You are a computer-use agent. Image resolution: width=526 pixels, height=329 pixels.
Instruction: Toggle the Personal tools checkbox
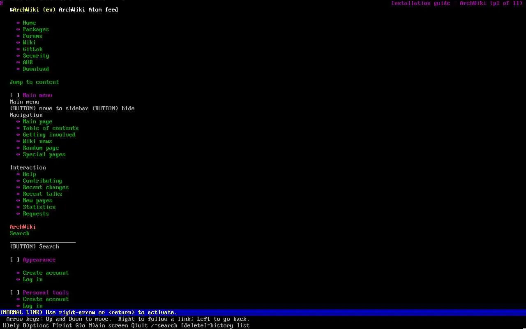tap(15, 292)
